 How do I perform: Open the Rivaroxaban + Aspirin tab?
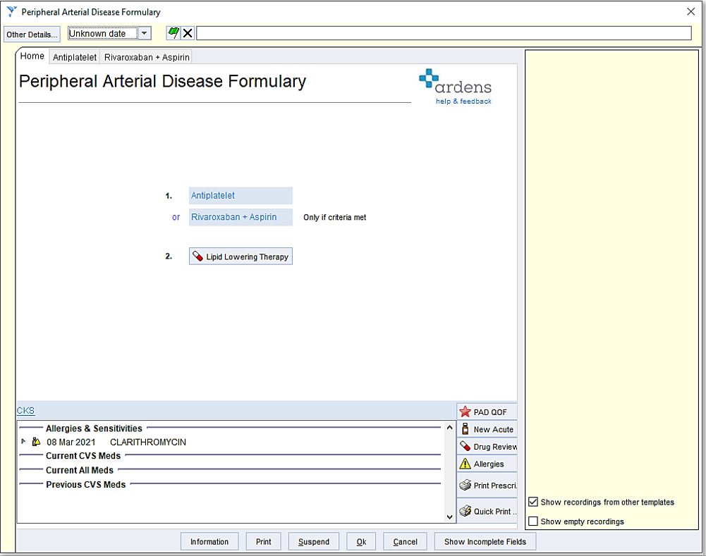pyautogui.click(x=146, y=57)
